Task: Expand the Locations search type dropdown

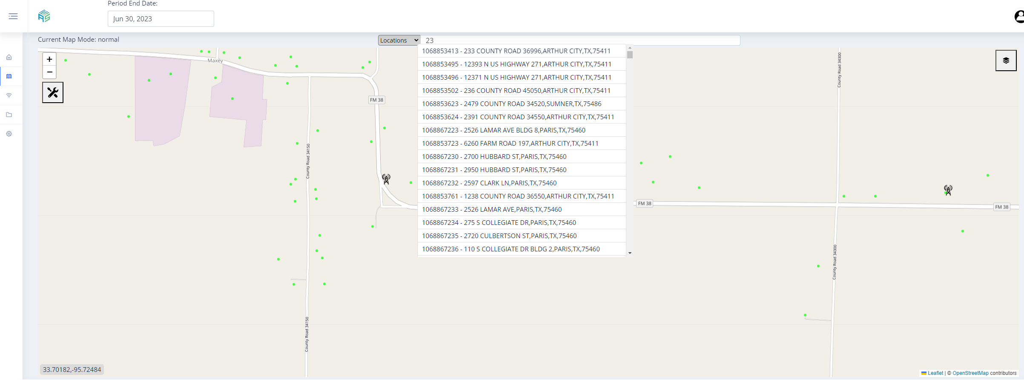Action: click(x=399, y=40)
